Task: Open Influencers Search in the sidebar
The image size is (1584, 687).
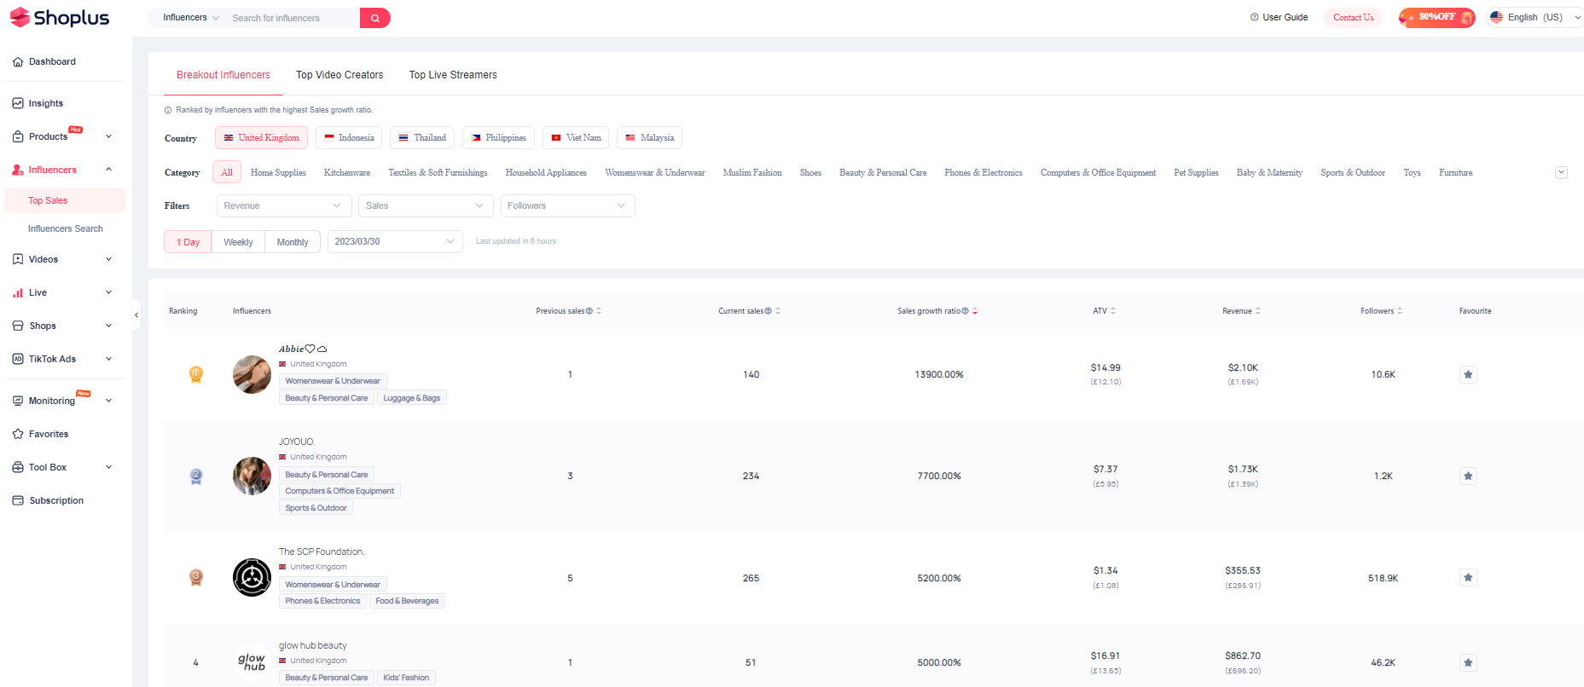Action: pyautogui.click(x=65, y=228)
